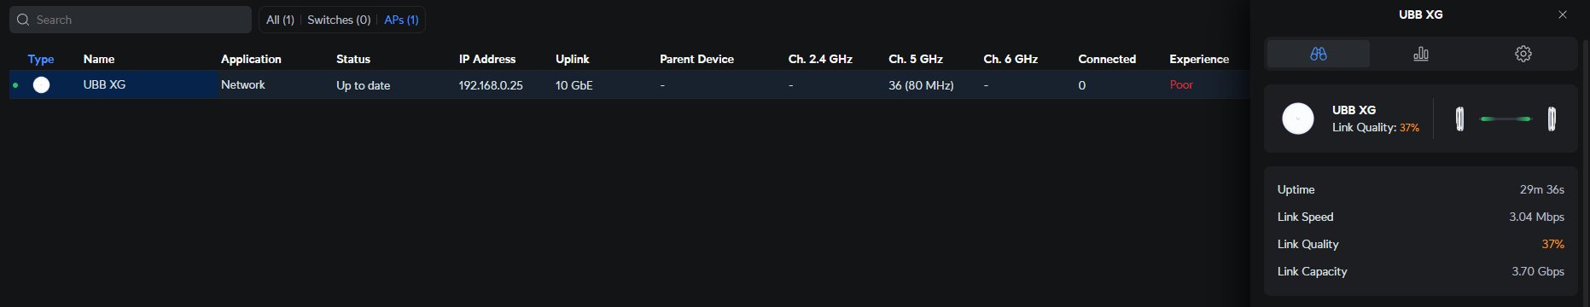
Task: Open the device settings gear tab
Action: [1523, 54]
